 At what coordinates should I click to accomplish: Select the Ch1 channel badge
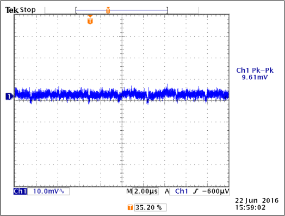(x=20, y=192)
